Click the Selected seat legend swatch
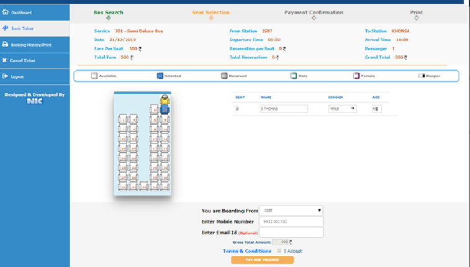This screenshot has width=470, height=267. coord(160,76)
